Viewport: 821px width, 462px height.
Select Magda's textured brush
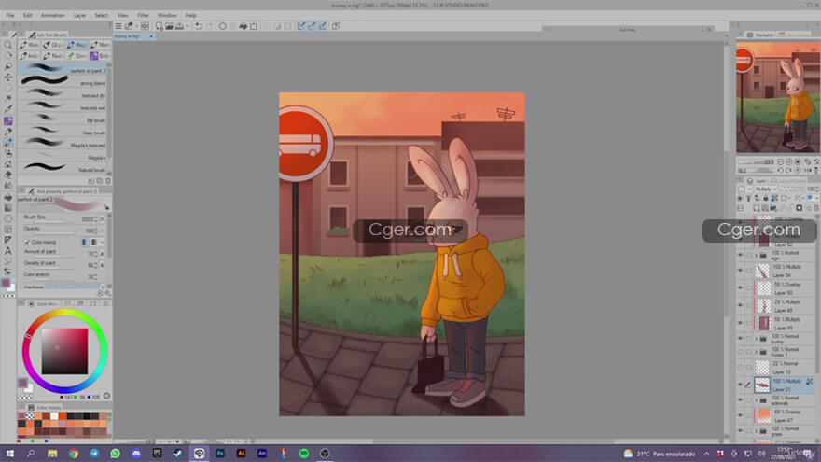point(63,144)
